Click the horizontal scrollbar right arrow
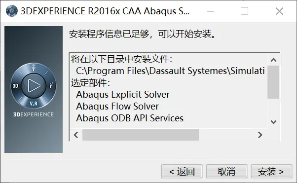The image size is (297, 183). 260,135
